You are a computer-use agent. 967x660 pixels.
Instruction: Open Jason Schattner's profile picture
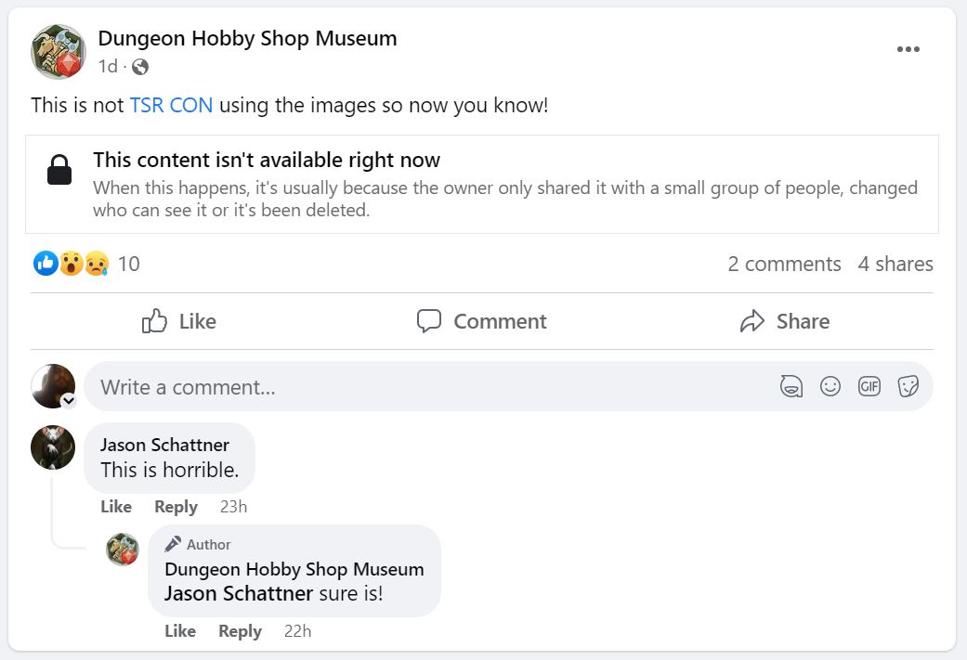[x=53, y=447]
